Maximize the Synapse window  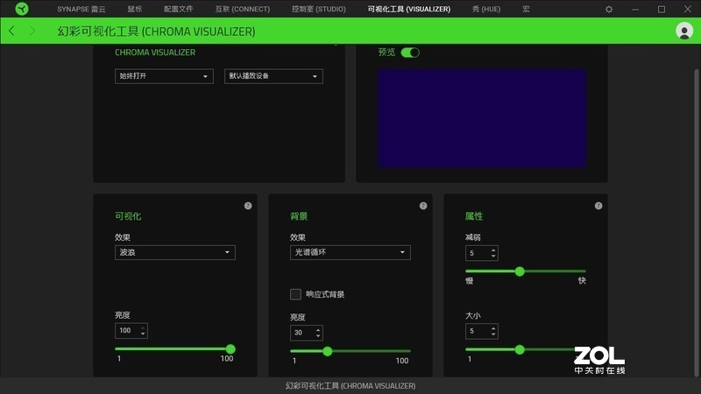click(662, 9)
